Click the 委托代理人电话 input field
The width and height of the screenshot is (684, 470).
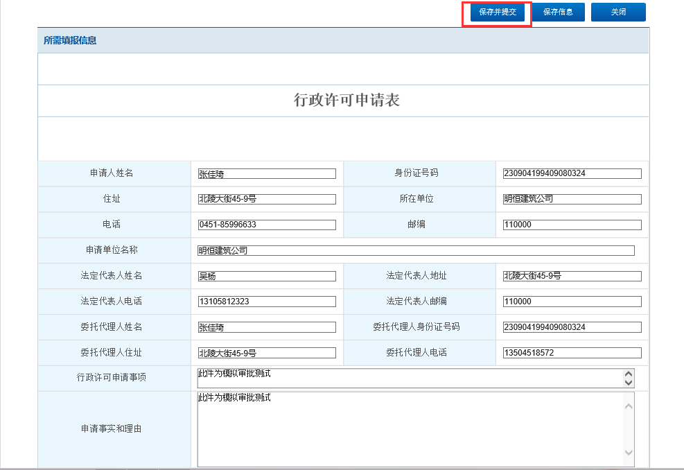pyautogui.click(x=572, y=353)
